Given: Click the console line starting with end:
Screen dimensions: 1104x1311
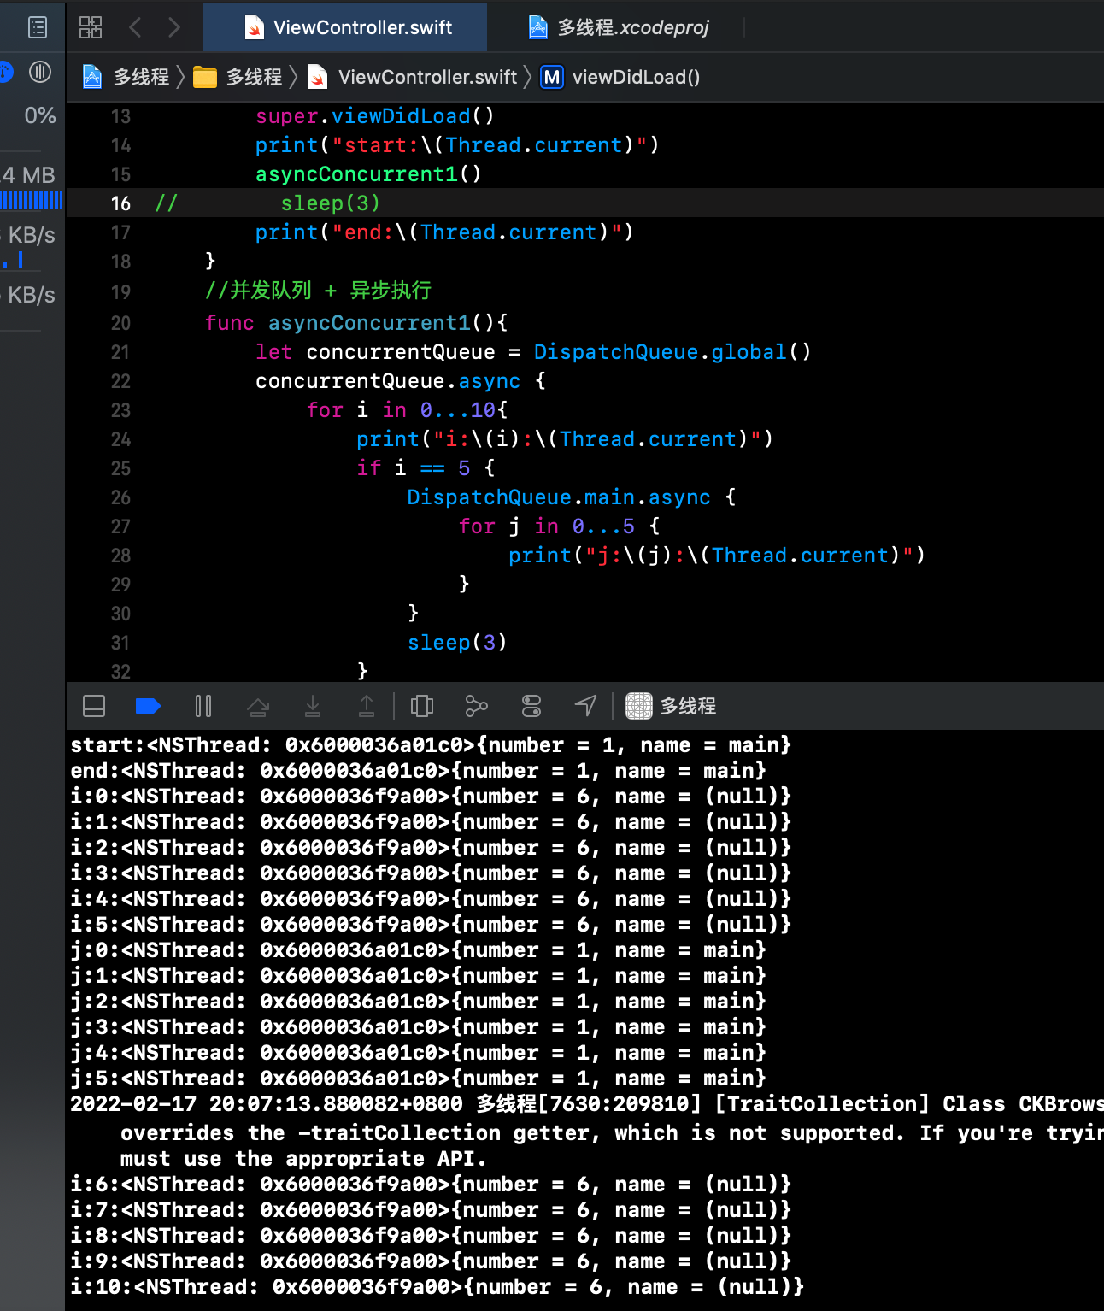Looking at the screenshot, I should click(x=418, y=771).
